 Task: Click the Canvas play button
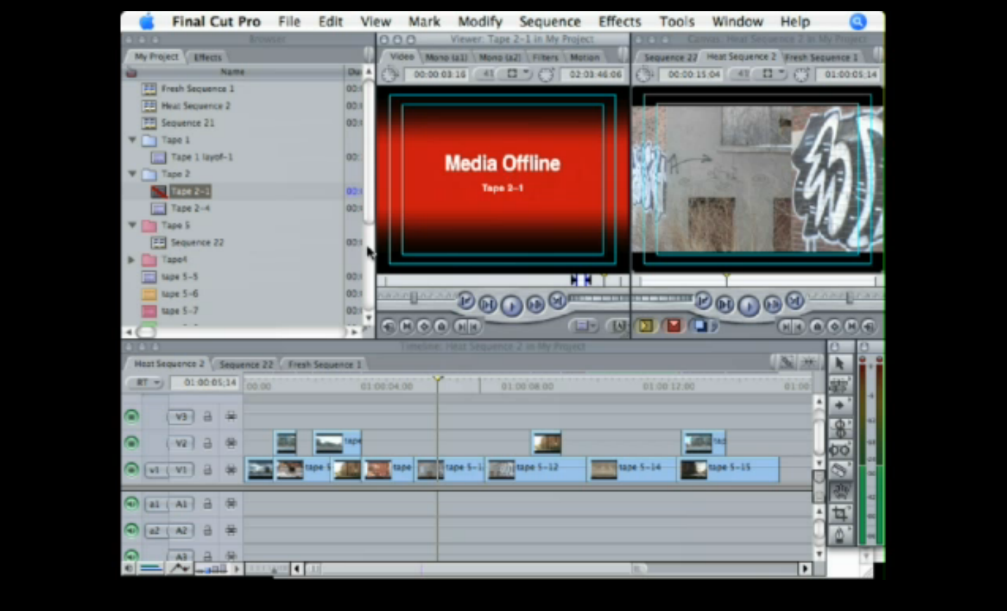click(748, 305)
